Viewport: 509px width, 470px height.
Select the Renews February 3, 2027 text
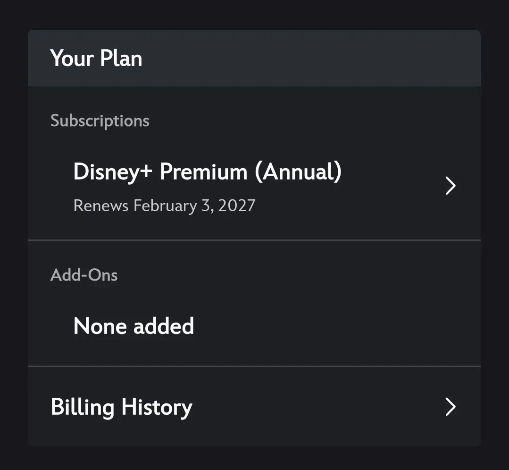pyautogui.click(x=164, y=206)
